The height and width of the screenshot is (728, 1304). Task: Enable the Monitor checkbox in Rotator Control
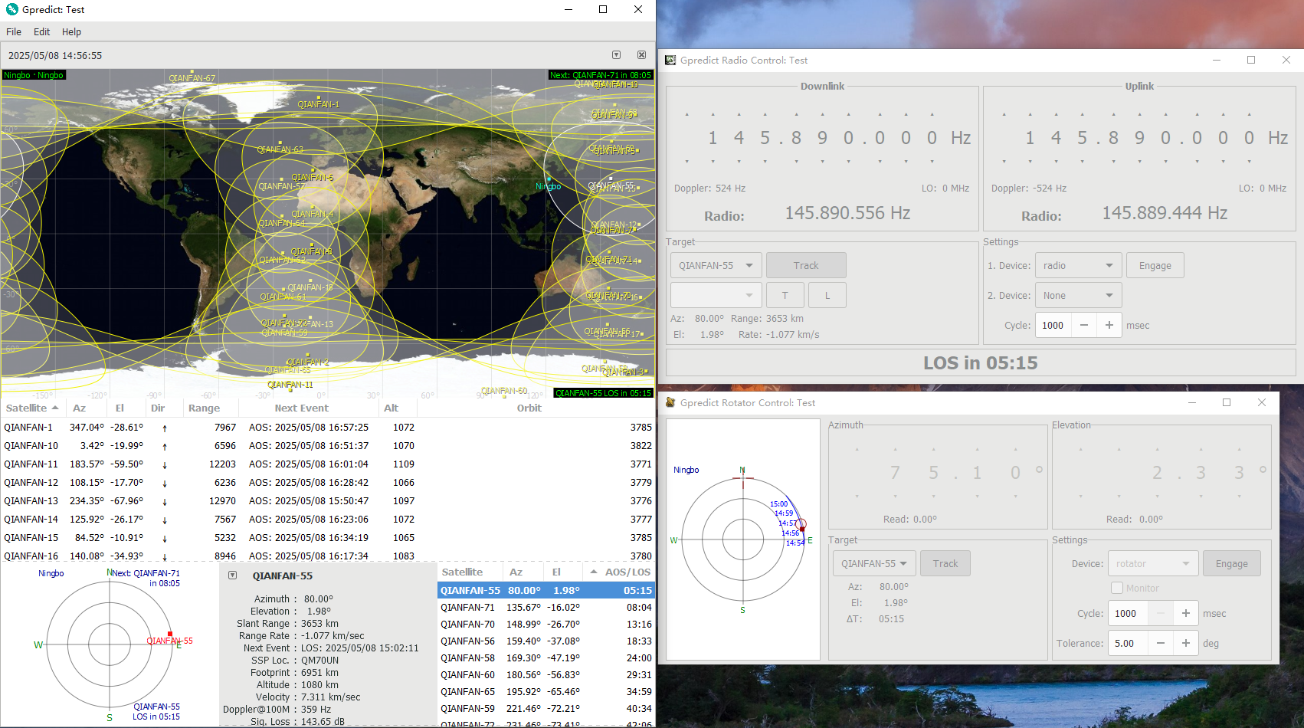point(1116,588)
